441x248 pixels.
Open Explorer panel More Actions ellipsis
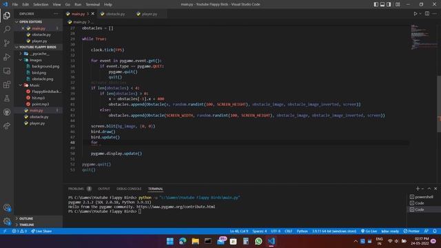point(56,14)
